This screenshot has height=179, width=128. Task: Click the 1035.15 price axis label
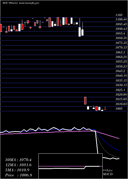tap(121, 80)
